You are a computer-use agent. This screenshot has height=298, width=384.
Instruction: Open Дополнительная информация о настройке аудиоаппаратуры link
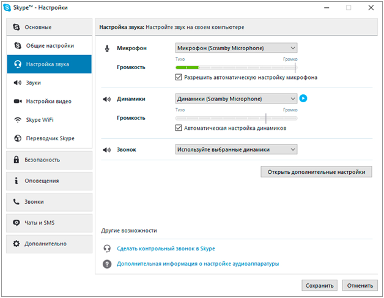click(x=198, y=264)
